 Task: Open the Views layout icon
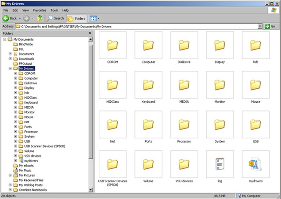click(x=93, y=18)
